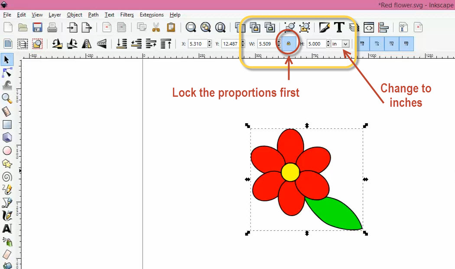Image resolution: width=455 pixels, height=269 pixels.
Task: Create a clone of the selected object
Action: [255, 27]
